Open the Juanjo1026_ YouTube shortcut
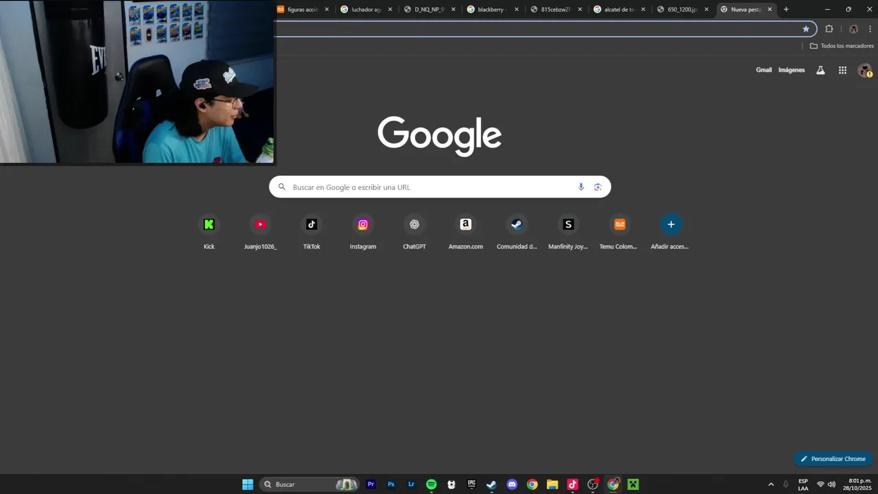The width and height of the screenshot is (878, 494). [x=260, y=232]
